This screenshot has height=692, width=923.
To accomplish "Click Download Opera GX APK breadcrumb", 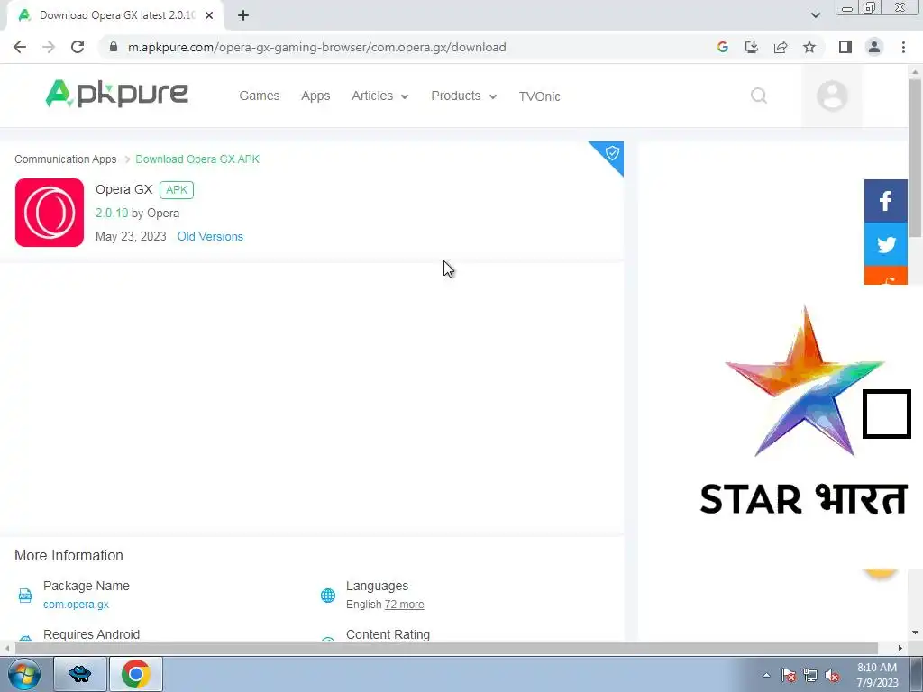I will click(x=197, y=159).
